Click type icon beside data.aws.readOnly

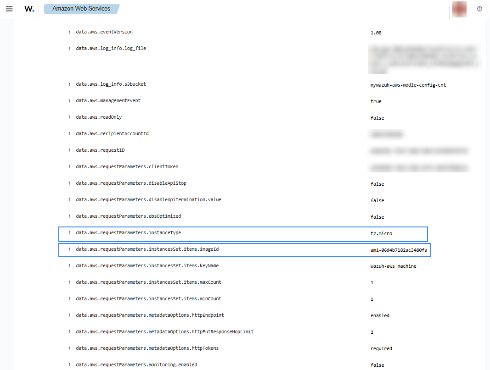coord(69,117)
